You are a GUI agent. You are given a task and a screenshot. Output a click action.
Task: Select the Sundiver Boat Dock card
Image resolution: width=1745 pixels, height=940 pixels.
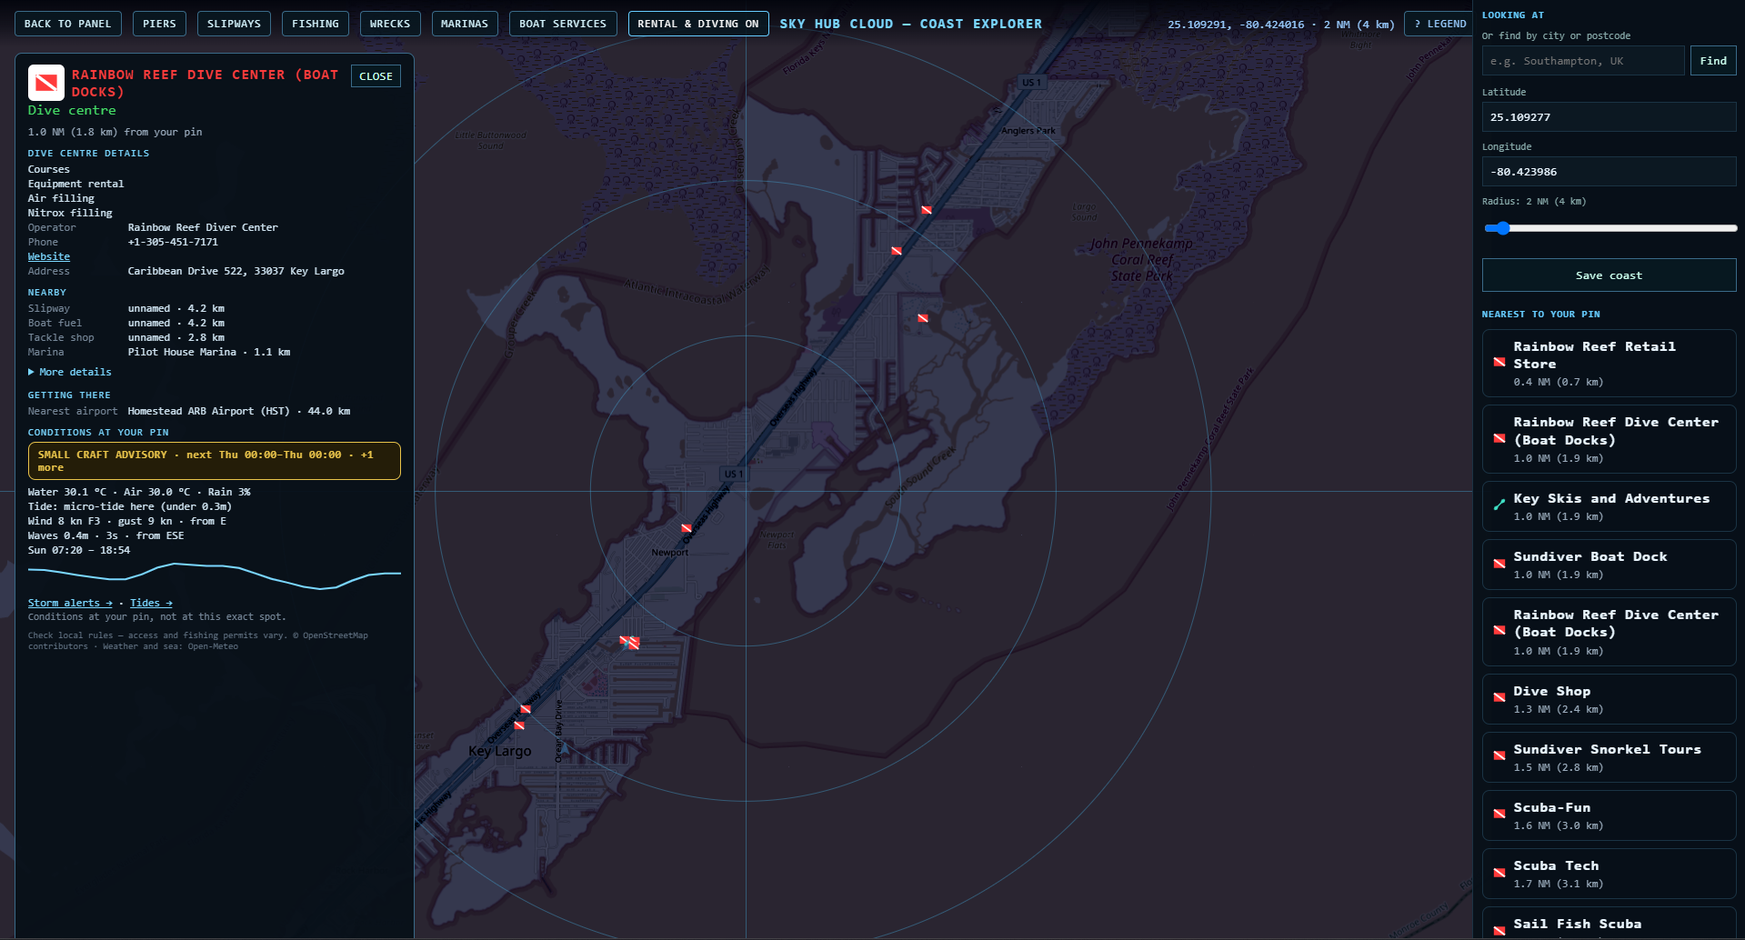pos(1609,565)
